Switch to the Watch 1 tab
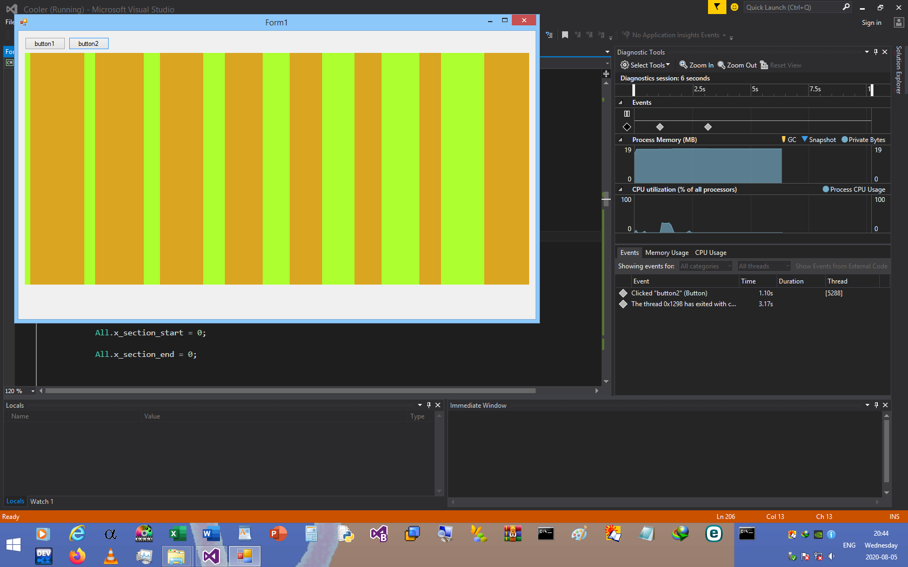908x567 pixels. 42,502
